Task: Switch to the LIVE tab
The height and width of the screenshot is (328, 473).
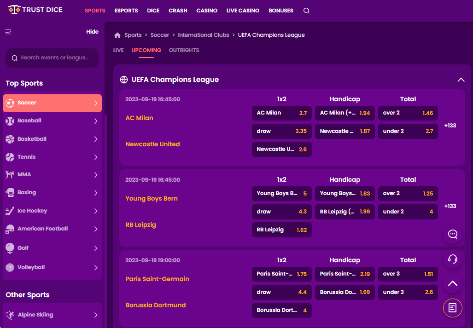Action: click(x=118, y=50)
